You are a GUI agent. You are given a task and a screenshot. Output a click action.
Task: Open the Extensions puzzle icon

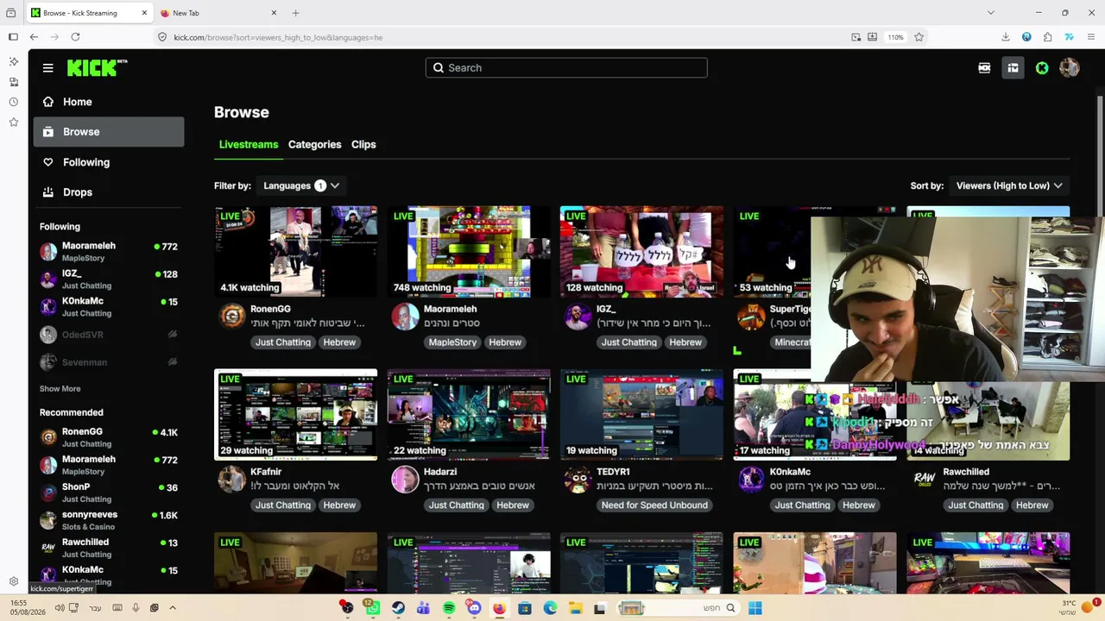[x=1047, y=37]
